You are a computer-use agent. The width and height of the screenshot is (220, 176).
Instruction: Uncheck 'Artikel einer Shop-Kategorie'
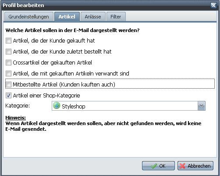coord(8,96)
